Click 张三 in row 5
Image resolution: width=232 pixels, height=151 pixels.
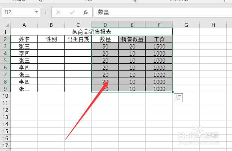pos(24,60)
